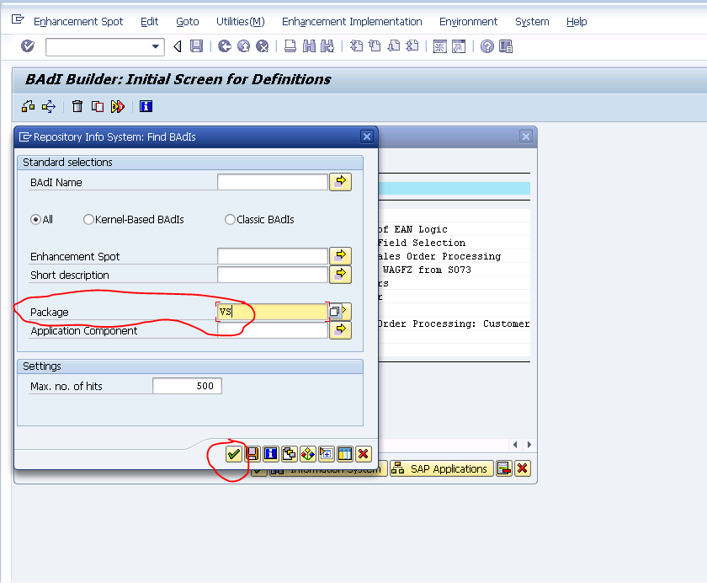This screenshot has height=583, width=707.
Task: Click the Execute checkmark in the dialog
Action: [x=233, y=453]
